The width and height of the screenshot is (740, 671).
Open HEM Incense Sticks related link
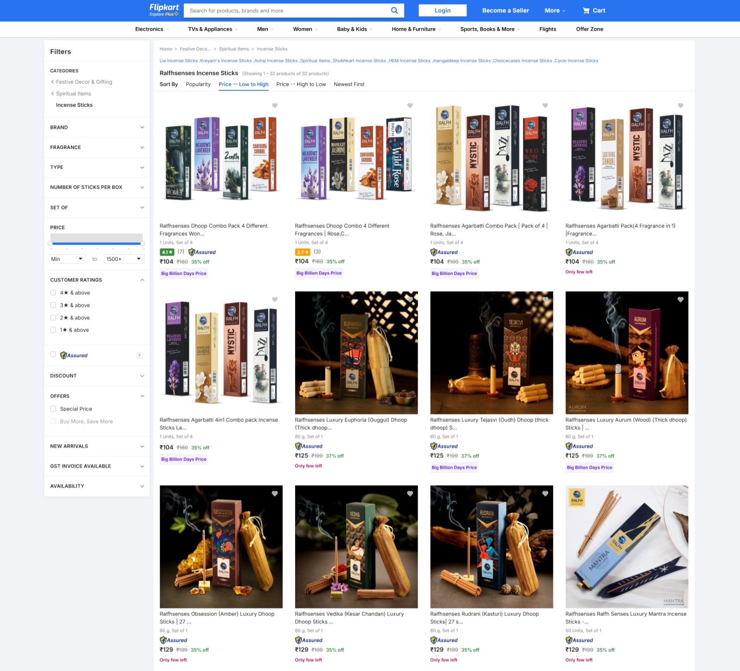pyautogui.click(x=409, y=61)
